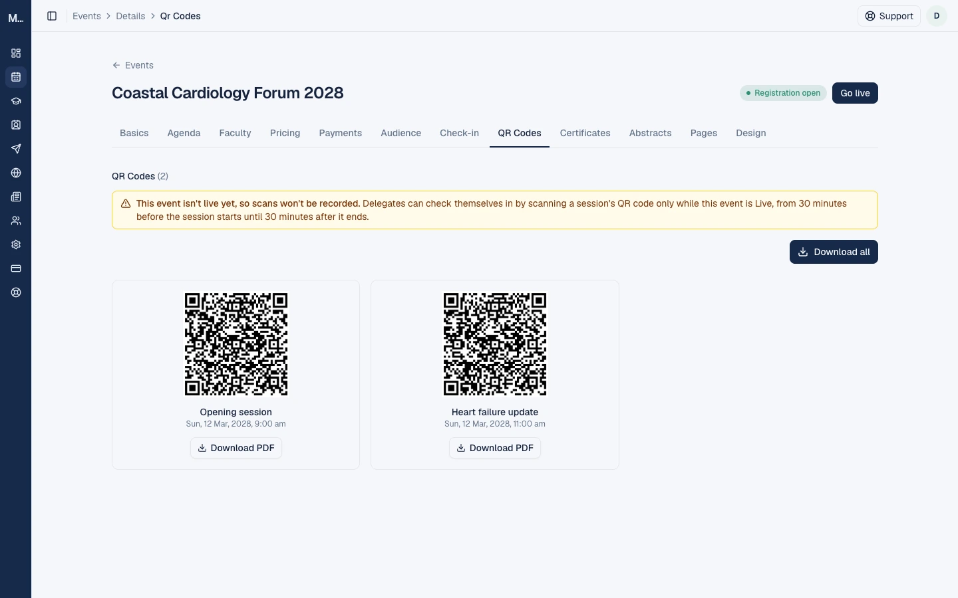Switch to the Pricing tab
This screenshot has height=598, width=958.
[285, 133]
